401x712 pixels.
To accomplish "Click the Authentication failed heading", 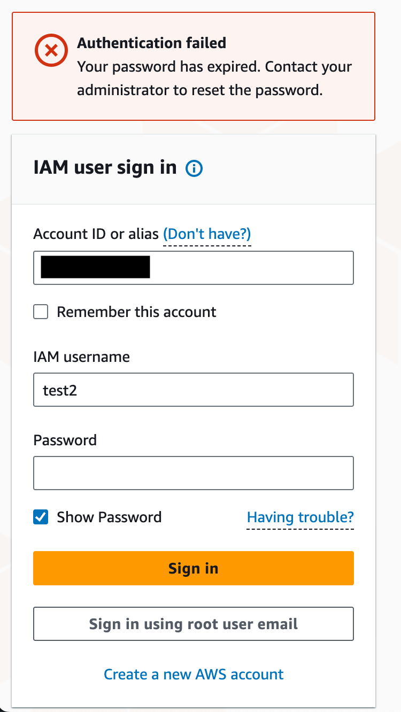I will (152, 43).
